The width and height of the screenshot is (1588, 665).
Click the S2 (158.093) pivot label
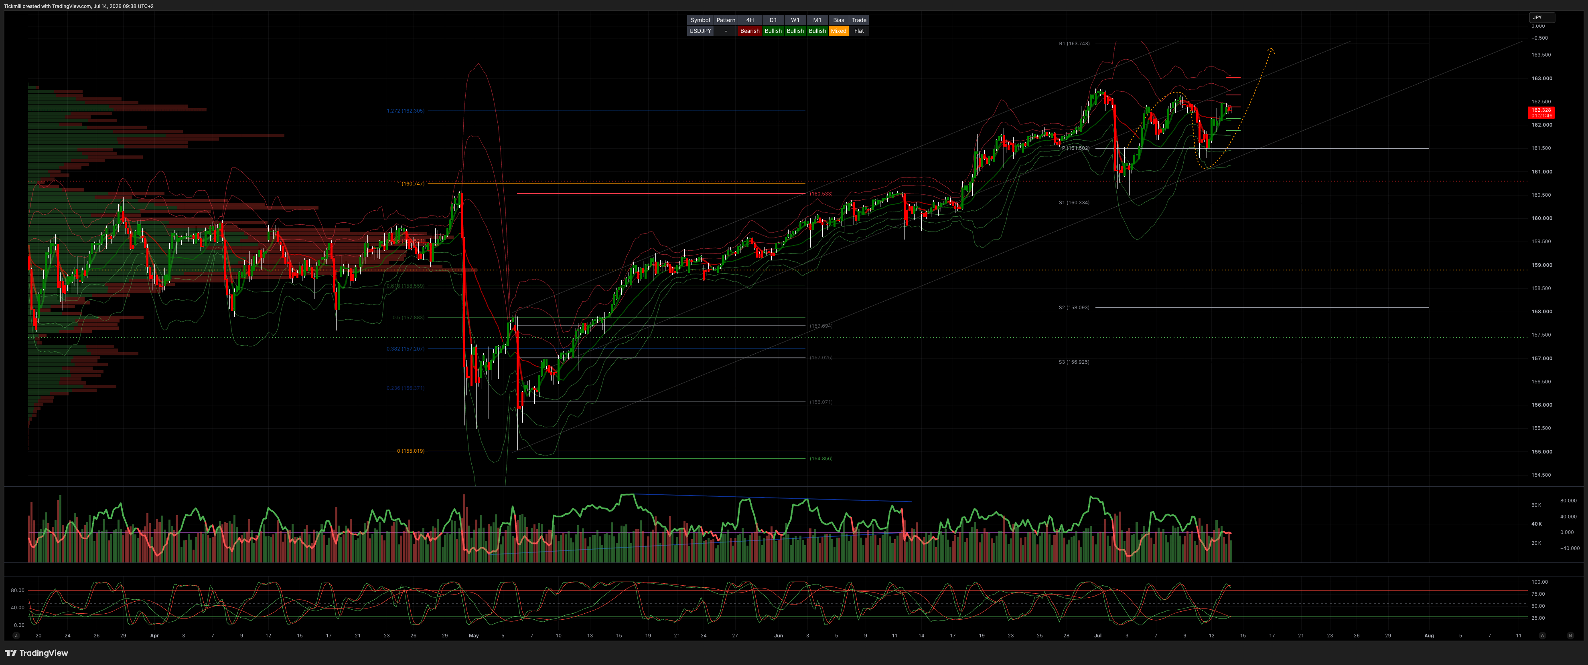[1074, 307]
